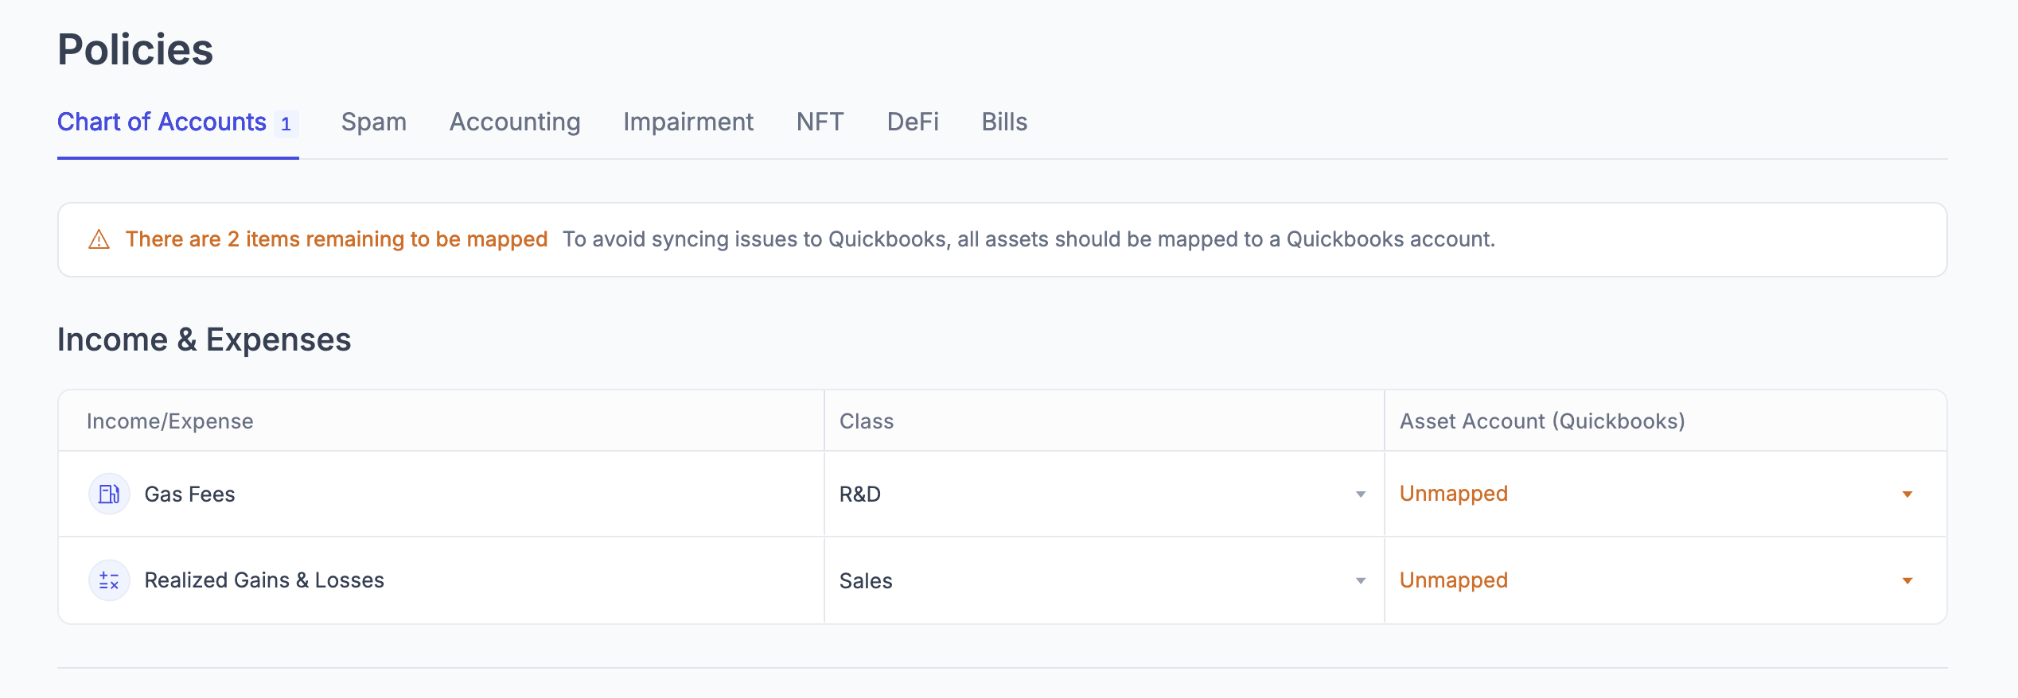Click the '2 items remaining to be mapped' warning
Screen dimensions: 2018x698
click(x=336, y=239)
